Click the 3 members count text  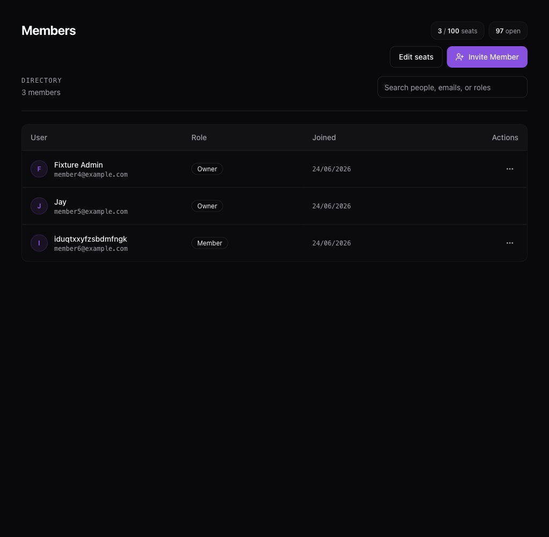(x=41, y=92)
